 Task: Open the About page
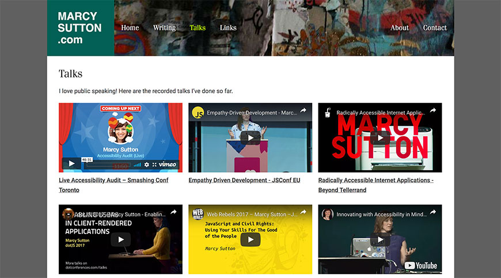click(x=399, y=28)
